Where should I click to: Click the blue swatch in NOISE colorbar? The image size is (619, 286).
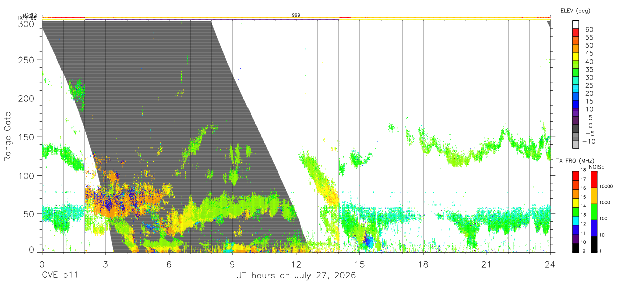(x=594, y=228)
